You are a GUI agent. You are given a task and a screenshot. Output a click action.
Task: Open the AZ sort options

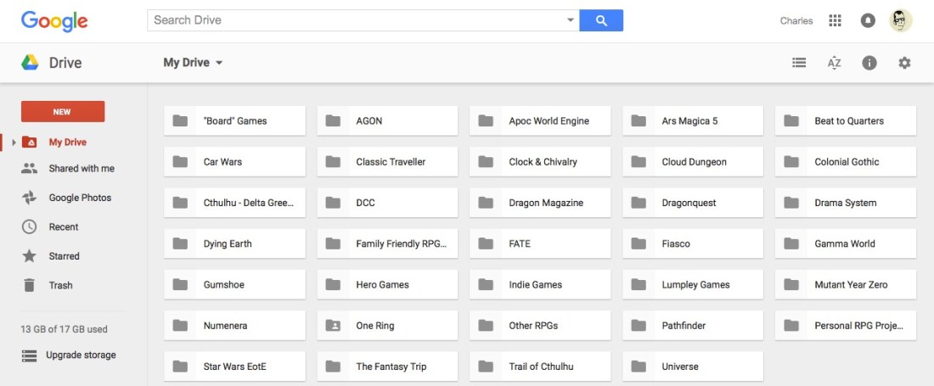[834, 63]
